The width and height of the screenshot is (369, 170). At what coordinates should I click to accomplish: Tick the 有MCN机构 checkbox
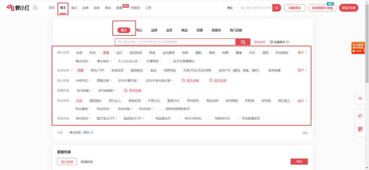(x=181, y=118)
